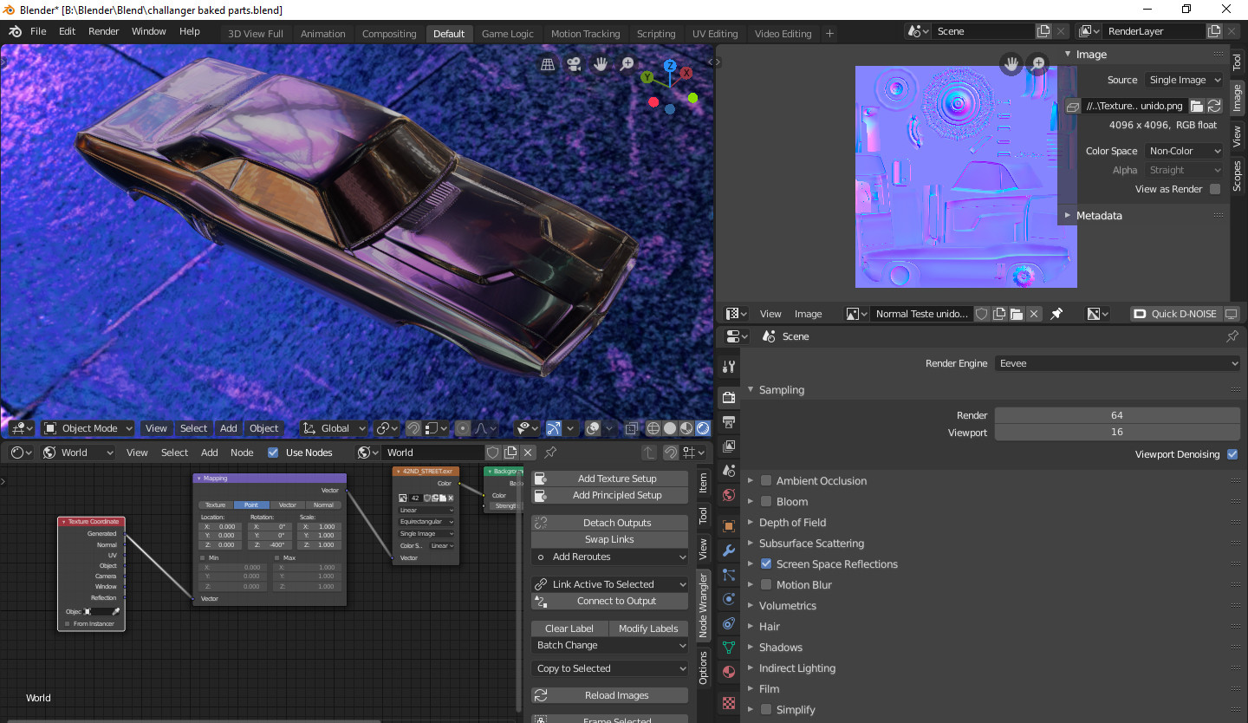Screen dimensions: 1248x723
Task: Open Color Space Non-Color dropdown
Action: coord(1184,151)
